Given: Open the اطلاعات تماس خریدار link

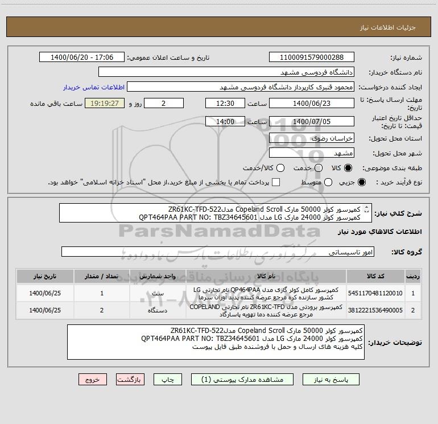Looking at the screenshot, I should (x=94, y=87).
